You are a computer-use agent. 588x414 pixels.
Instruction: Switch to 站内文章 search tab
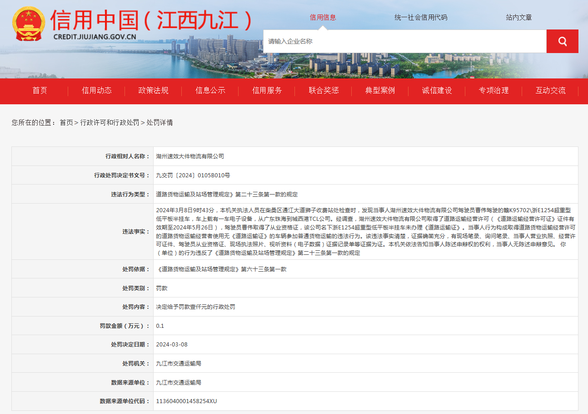click(519, 17)
